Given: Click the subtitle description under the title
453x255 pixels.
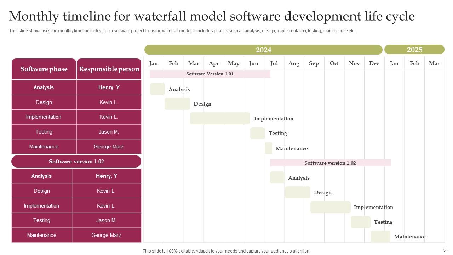Looking at the screenshot, I should (x=182, y=31).
